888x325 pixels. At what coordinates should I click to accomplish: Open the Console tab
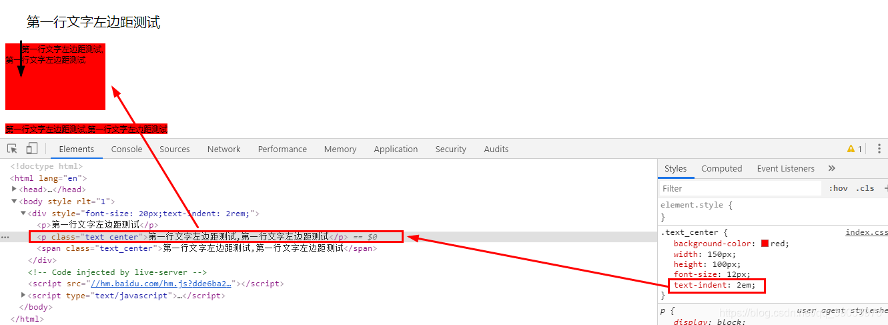[127, 149]
